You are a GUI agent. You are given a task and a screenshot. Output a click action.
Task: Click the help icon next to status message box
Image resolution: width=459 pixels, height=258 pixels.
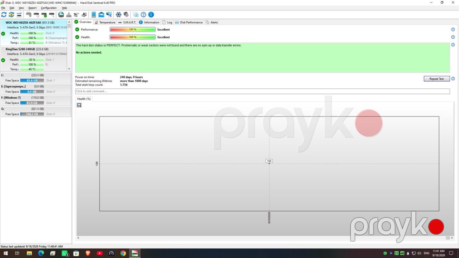pyautogui.click(x=453, y=45)
